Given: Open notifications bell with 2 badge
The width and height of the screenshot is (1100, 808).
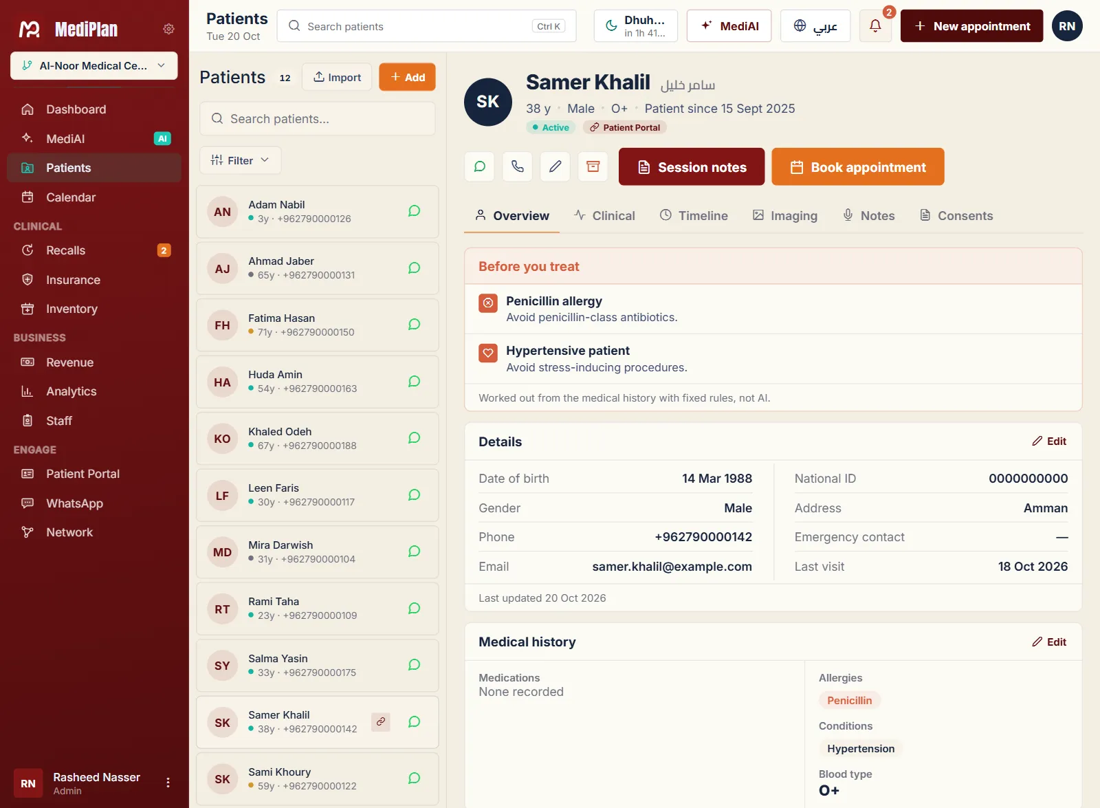Looking at the screenshot, I should click(875, 26).
